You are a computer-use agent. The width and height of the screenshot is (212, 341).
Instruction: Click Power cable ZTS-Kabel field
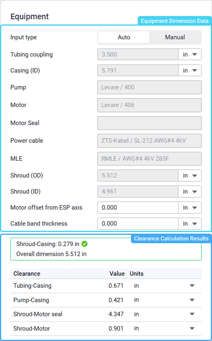(149, 141)
